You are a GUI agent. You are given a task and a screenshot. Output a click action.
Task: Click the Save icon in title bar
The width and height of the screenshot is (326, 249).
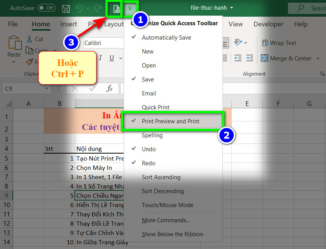pos(66,9)
